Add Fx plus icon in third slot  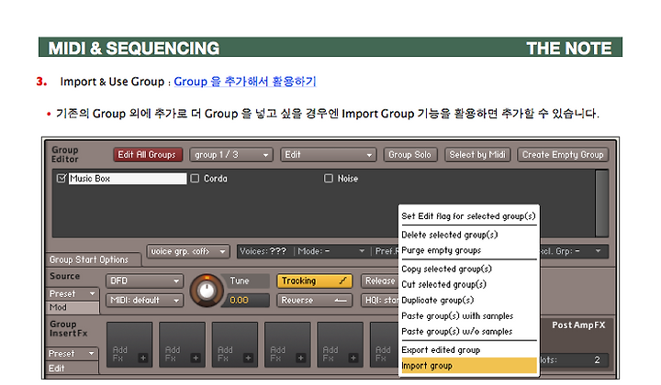[248, 358]
